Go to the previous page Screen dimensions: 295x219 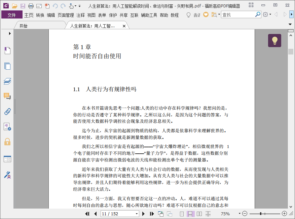pyautogui.click(x=96, y=214)
